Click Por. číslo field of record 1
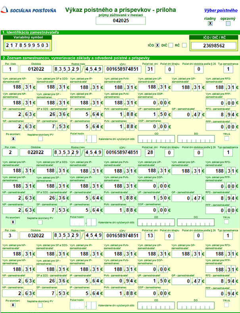240x313 pixels. pos(10,69)
